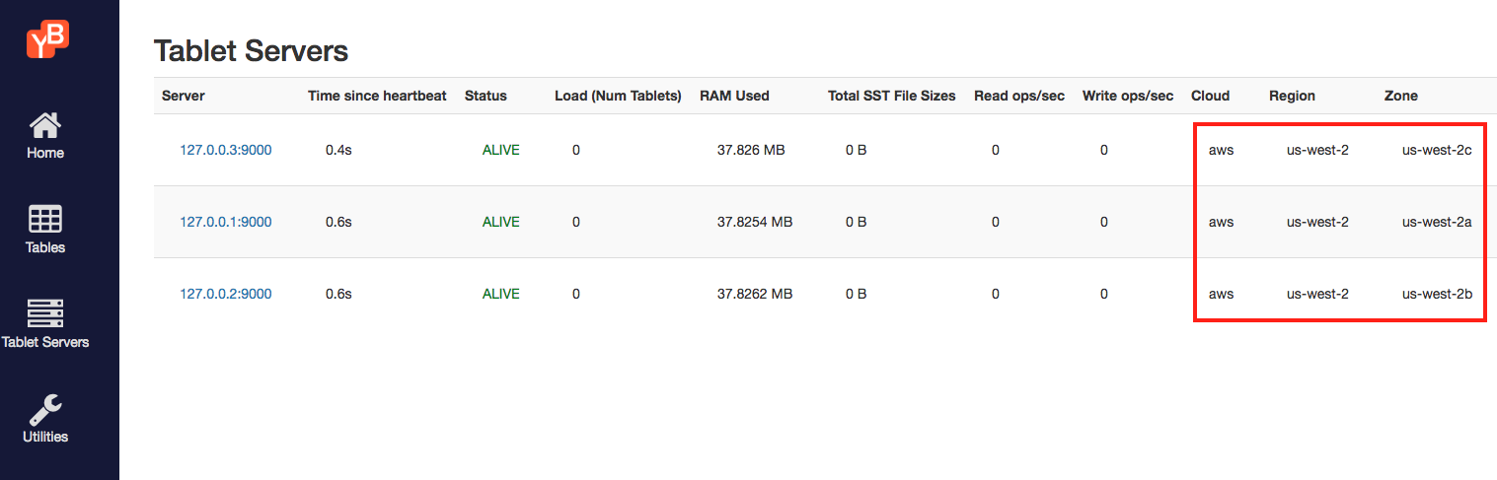Click aws cloud in 127.0.0.3 row
This screenshot has height=480, width=1497.
[x=1221, y=150]
